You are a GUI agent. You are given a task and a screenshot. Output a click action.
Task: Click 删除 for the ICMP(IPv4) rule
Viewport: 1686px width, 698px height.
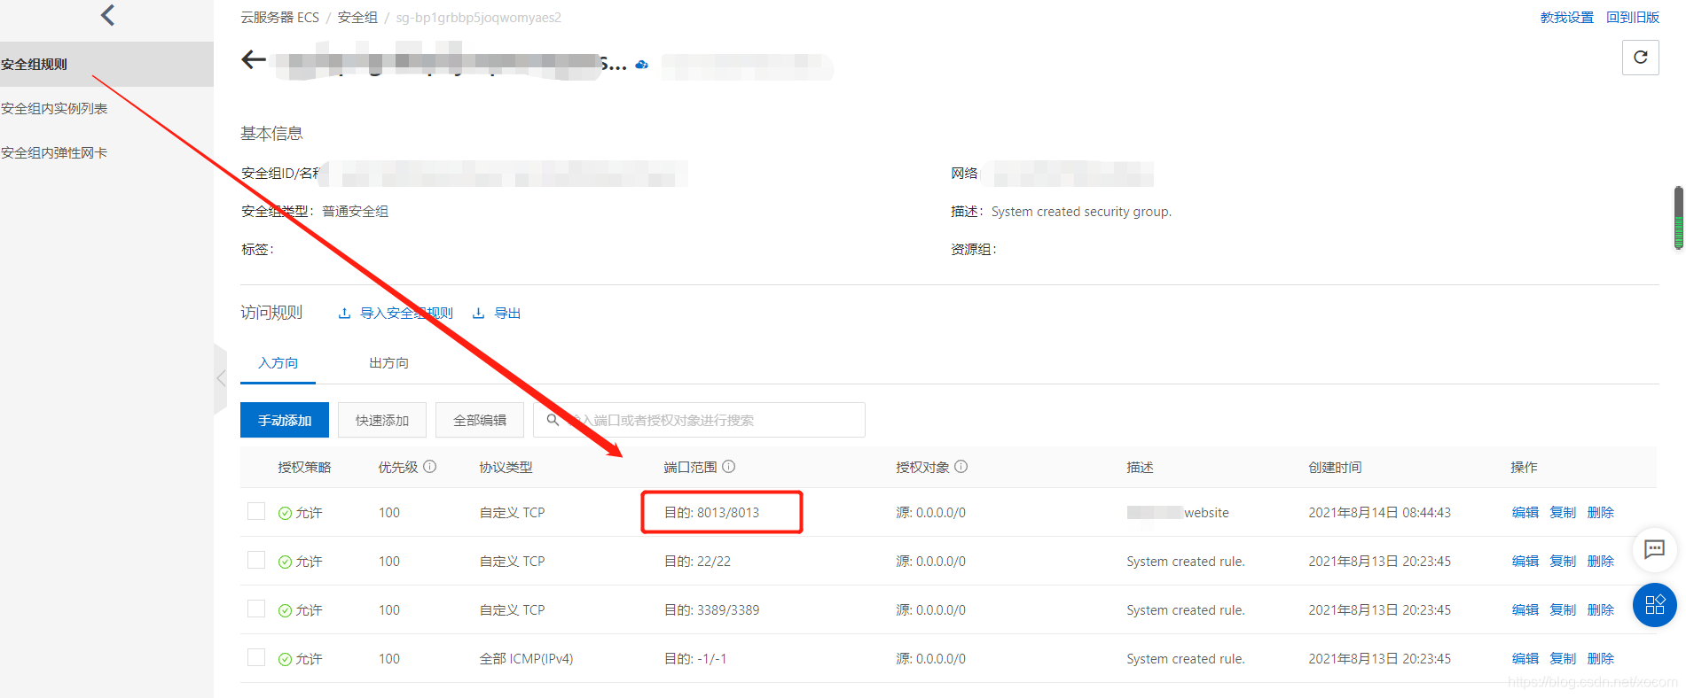click(1601, 659)
